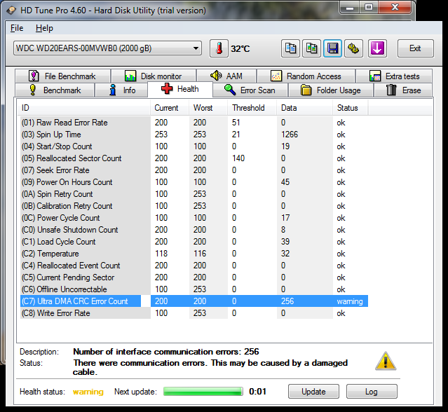Click the Threshold column header
The image size is (448, 412).
click(252, 108)
